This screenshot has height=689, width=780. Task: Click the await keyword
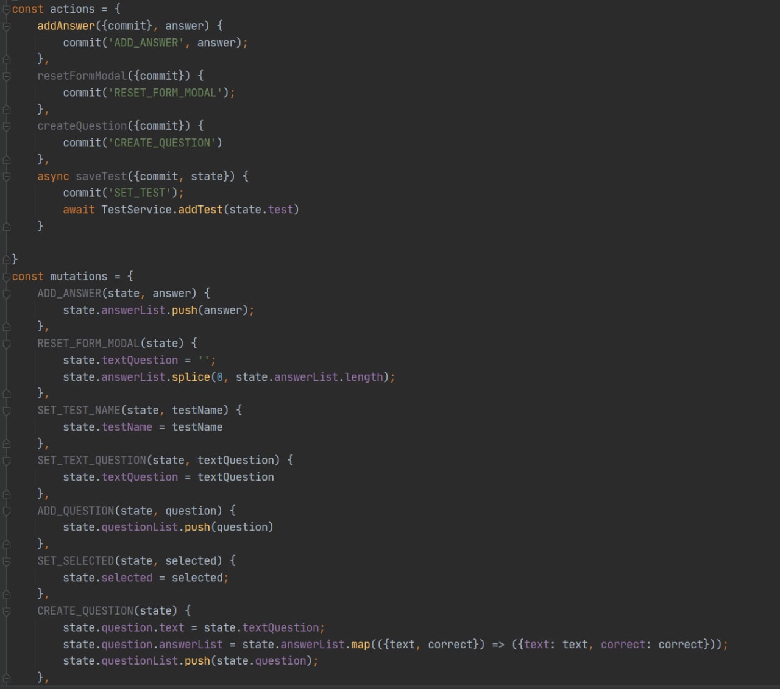coord(79,210)
